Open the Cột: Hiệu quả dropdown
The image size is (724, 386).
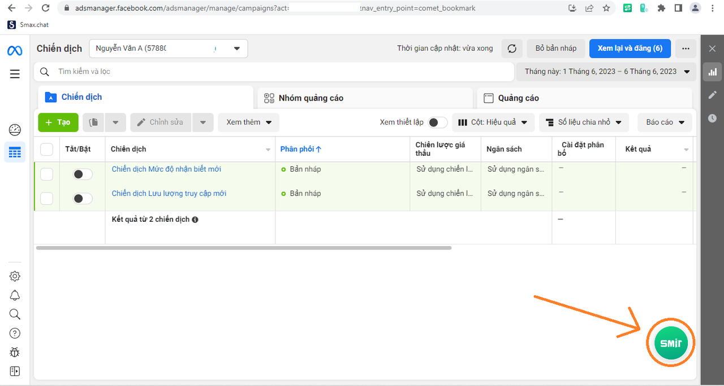[x=492, y=122]
